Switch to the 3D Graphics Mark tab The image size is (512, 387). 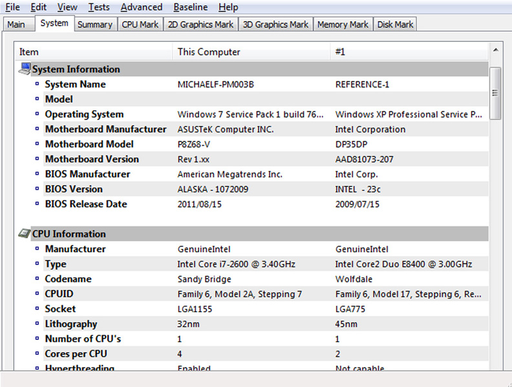coord(275,25)
